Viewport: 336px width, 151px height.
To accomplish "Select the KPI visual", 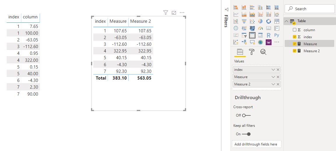I will click(236, 35).
